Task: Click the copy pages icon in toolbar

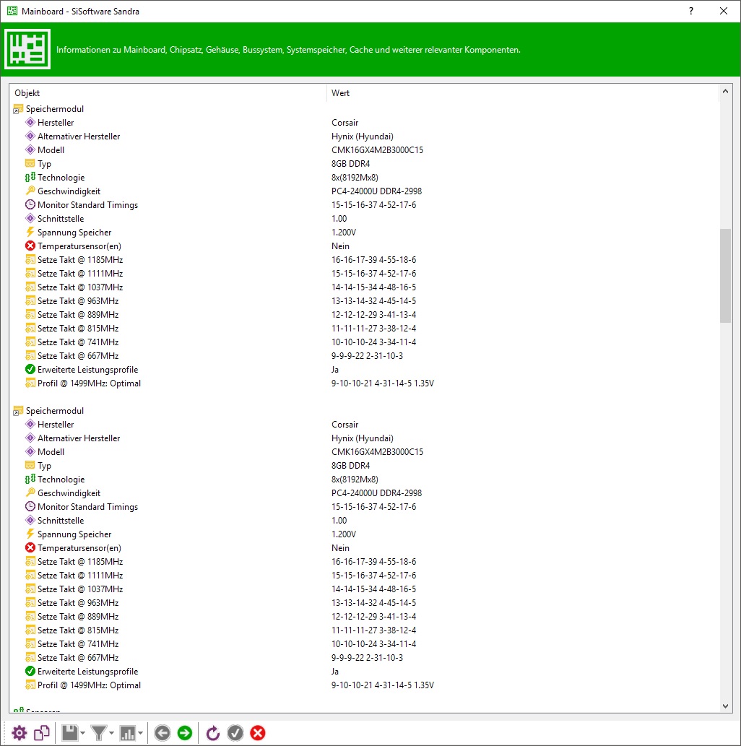Action: pyautogui.click(x=42, y=733)
